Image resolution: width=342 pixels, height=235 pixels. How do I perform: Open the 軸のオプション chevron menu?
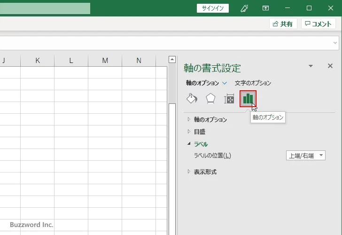(x=225, y=83)
